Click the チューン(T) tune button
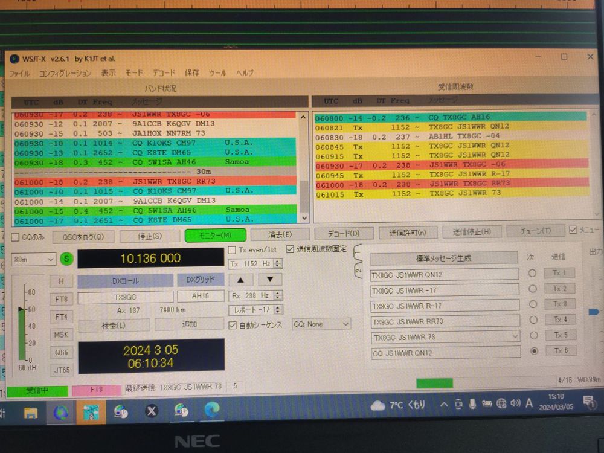Viewport: 604px width, 453px height. click(x=535, y=231)
